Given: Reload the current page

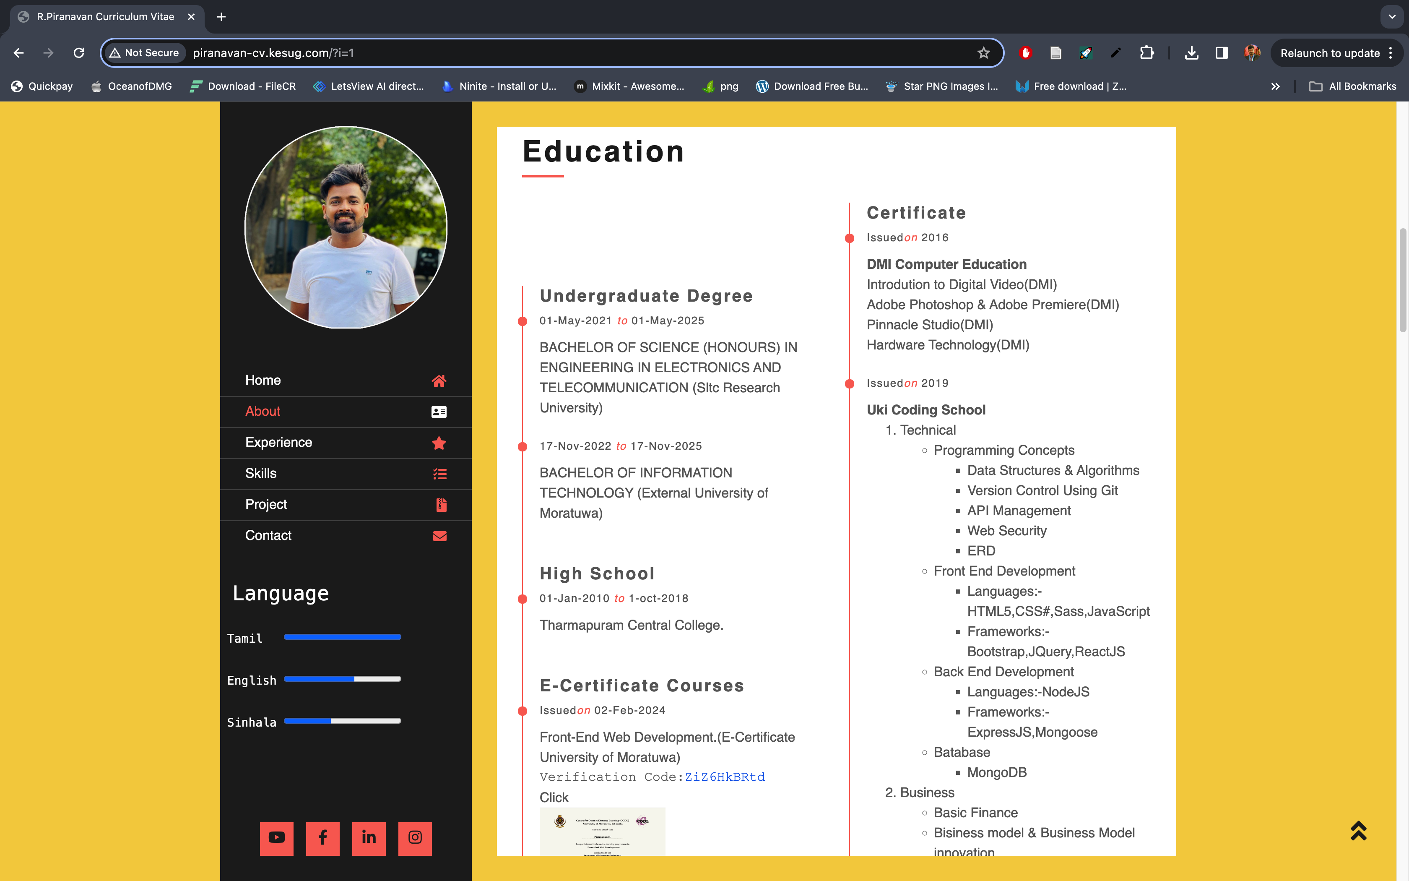Looking at the screenshot, I should pyautogui.click(x=78, y=53).
